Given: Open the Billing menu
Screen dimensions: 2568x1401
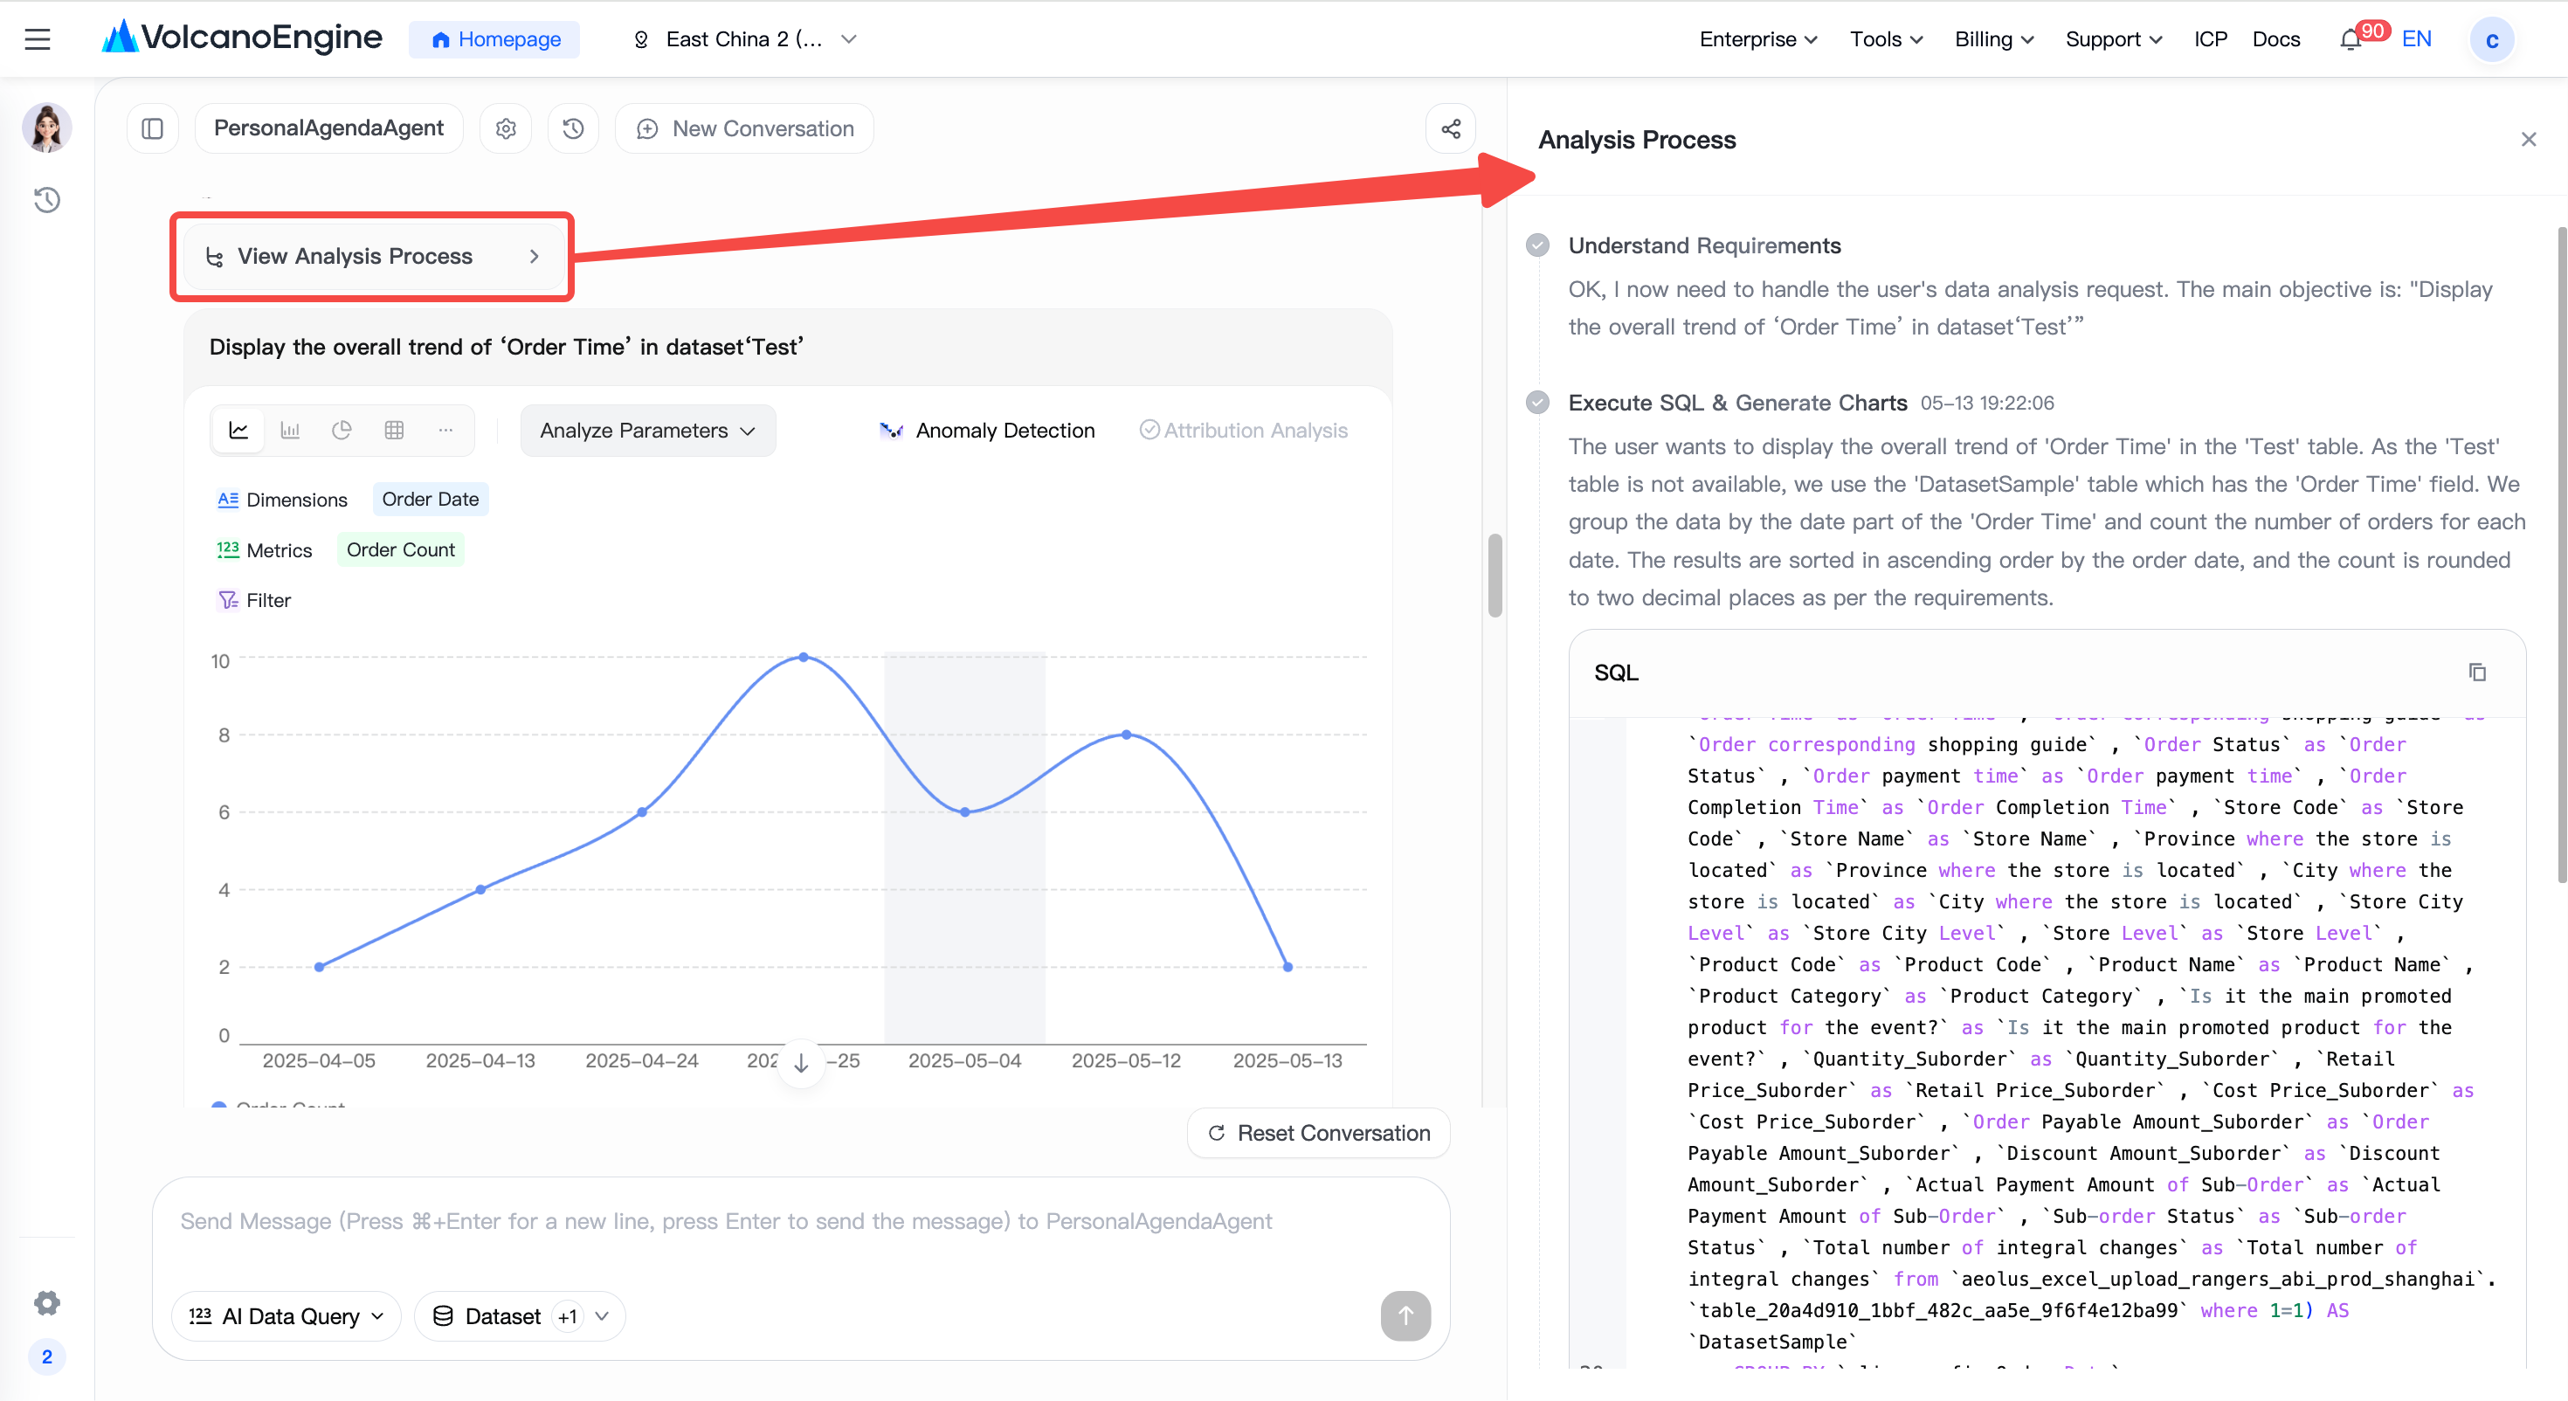Looking at the screenshot, I should pyautogui.click(x=1994, y=39).
